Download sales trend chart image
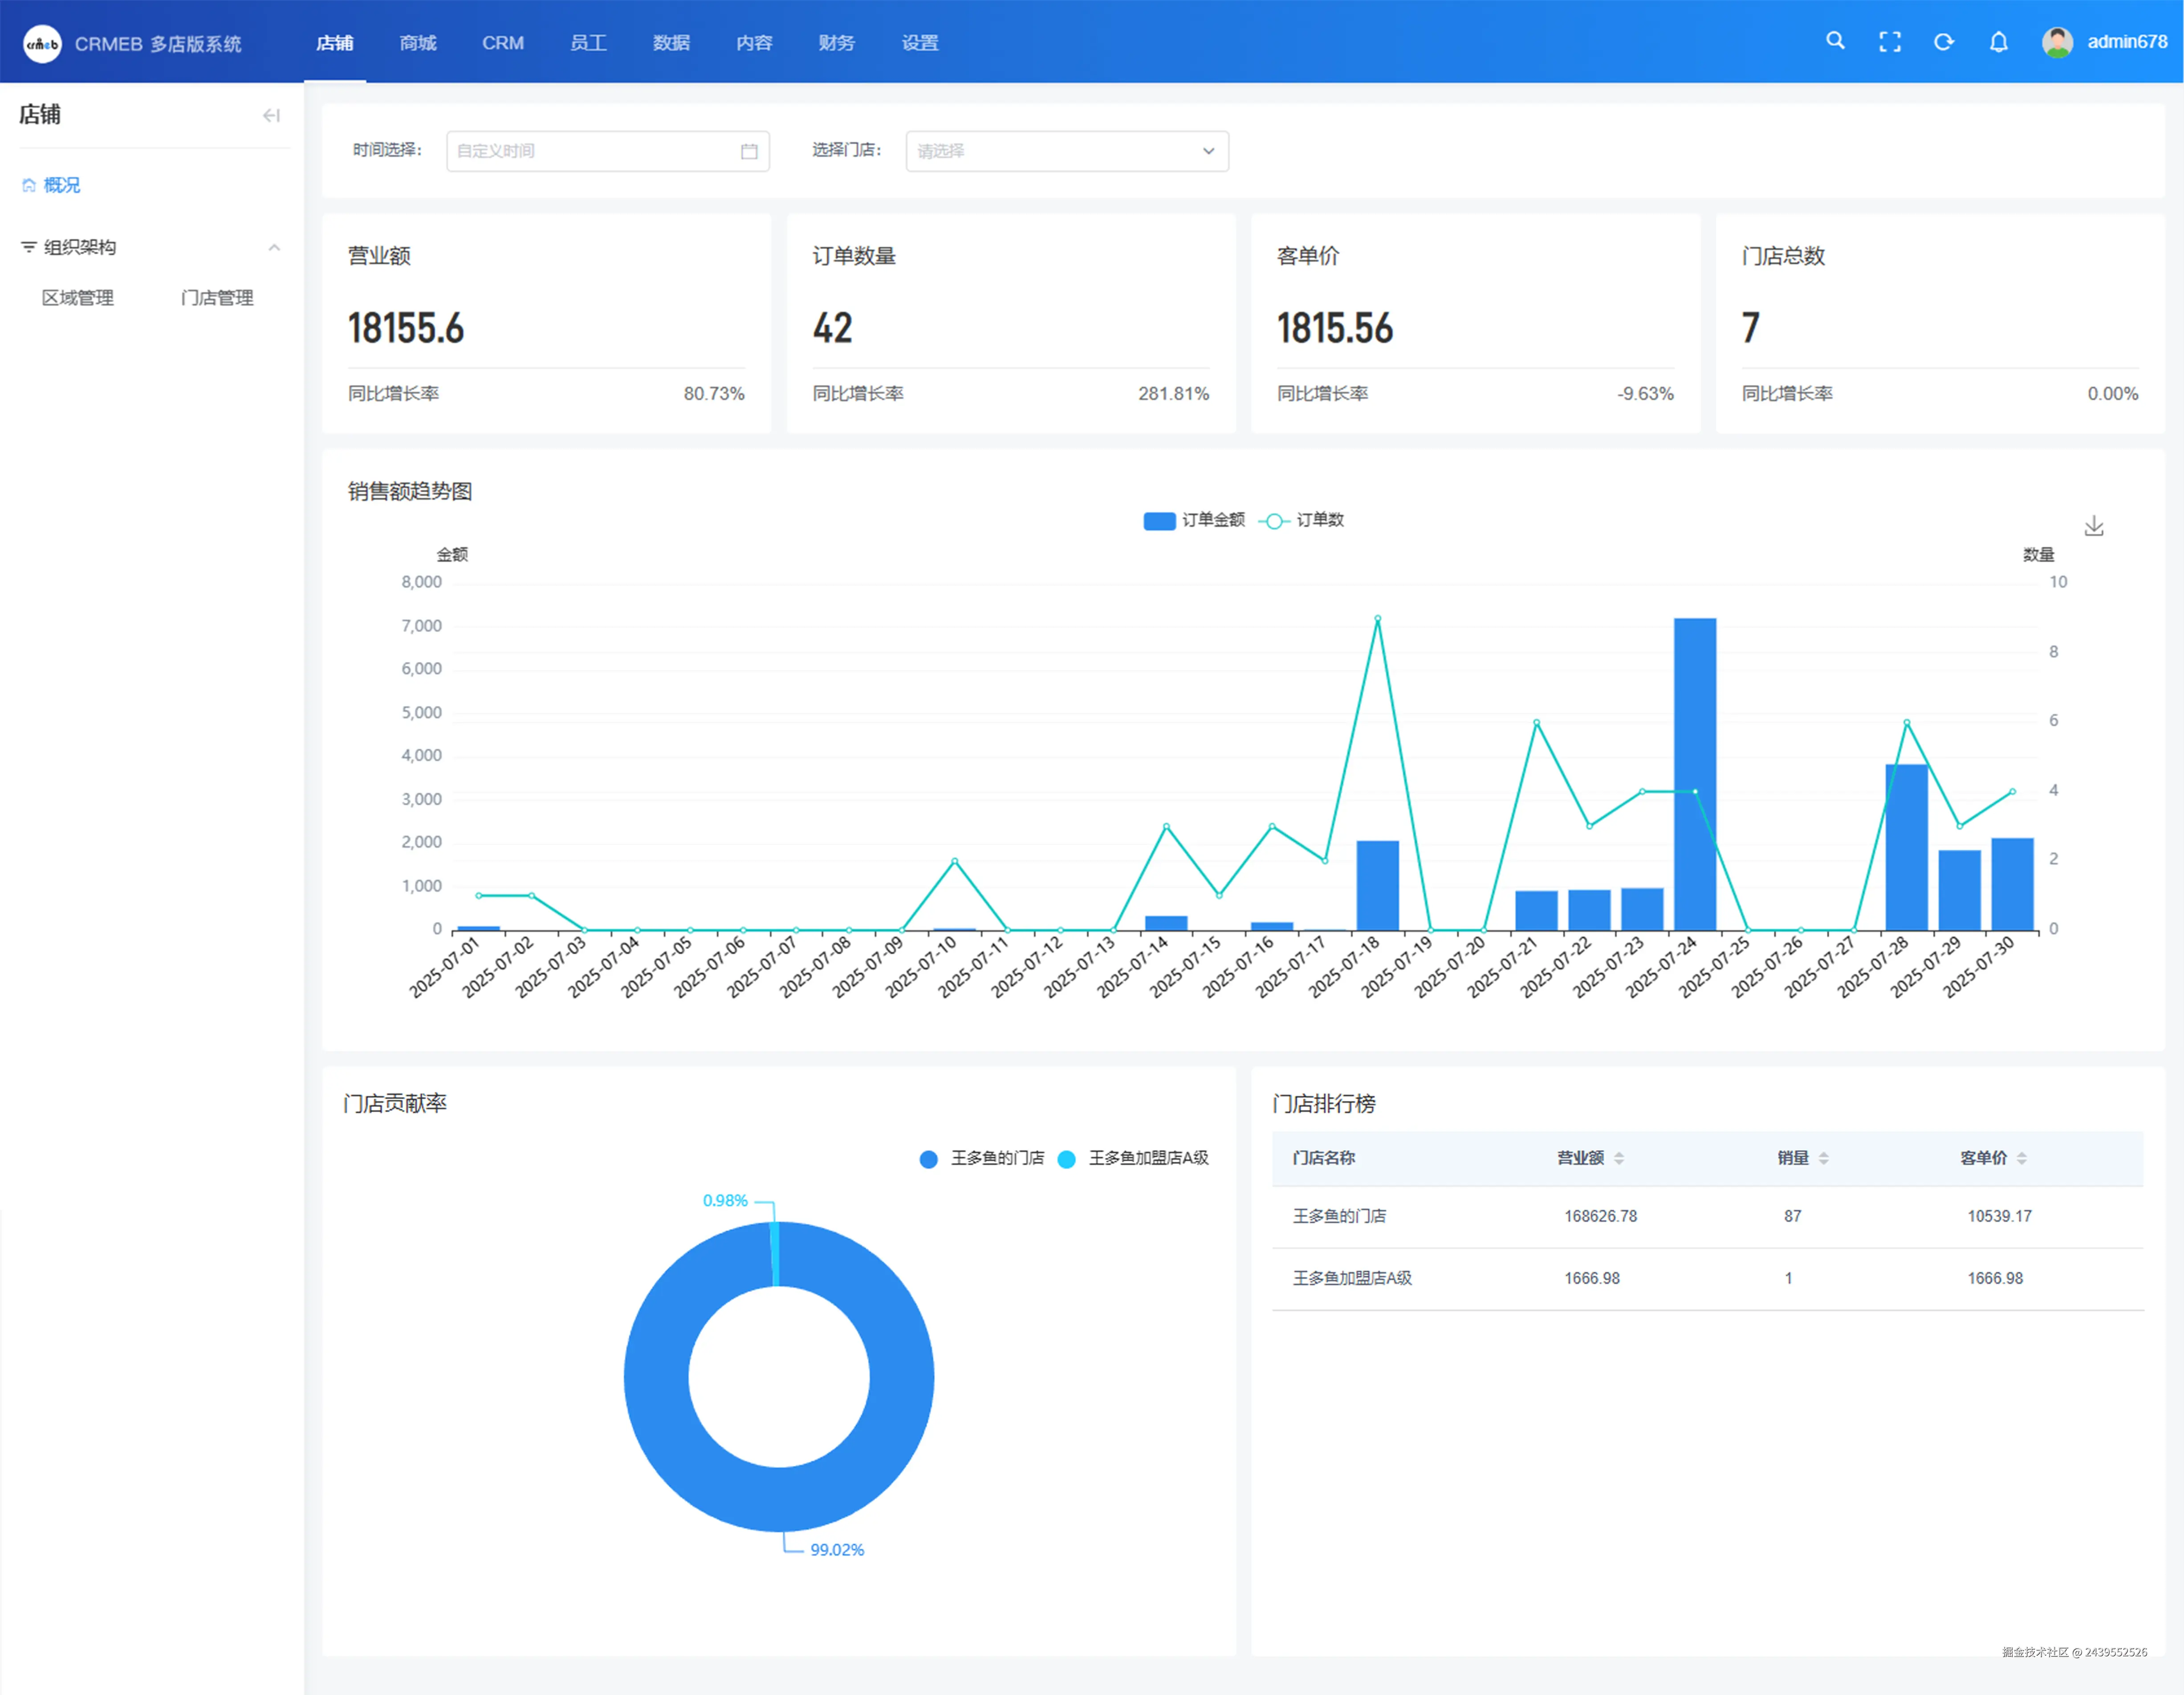 click(x=2093, y=526)
